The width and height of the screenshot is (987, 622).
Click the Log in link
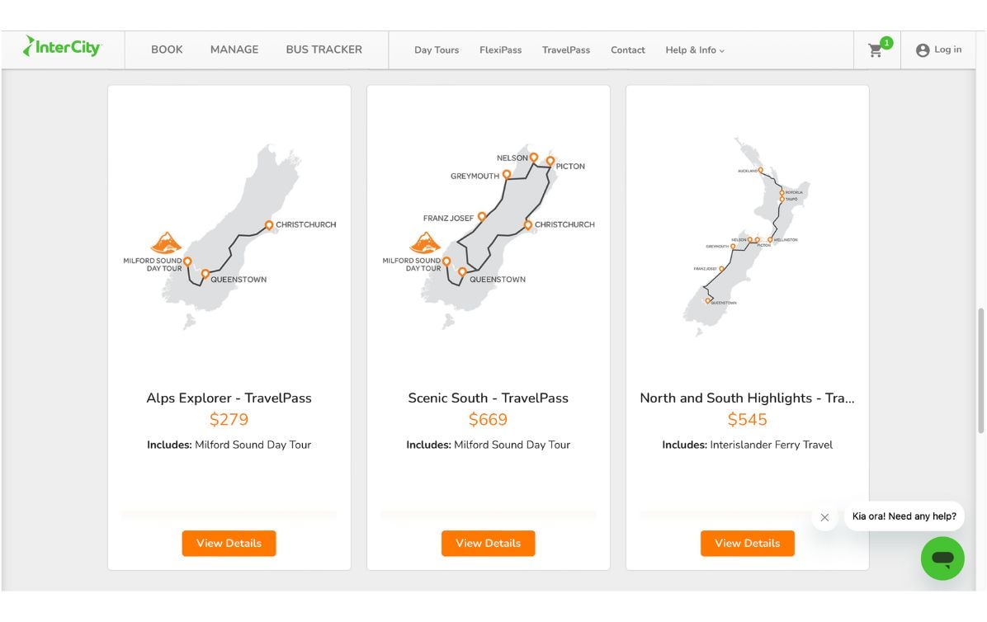[947, 49]
